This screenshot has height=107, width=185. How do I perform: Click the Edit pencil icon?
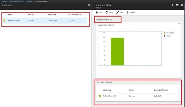[x=118, y=12]
